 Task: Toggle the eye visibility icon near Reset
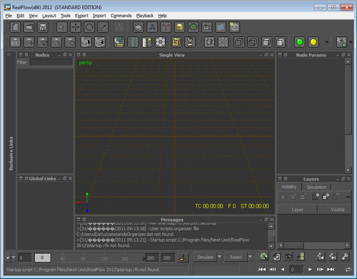coord(288,257)
